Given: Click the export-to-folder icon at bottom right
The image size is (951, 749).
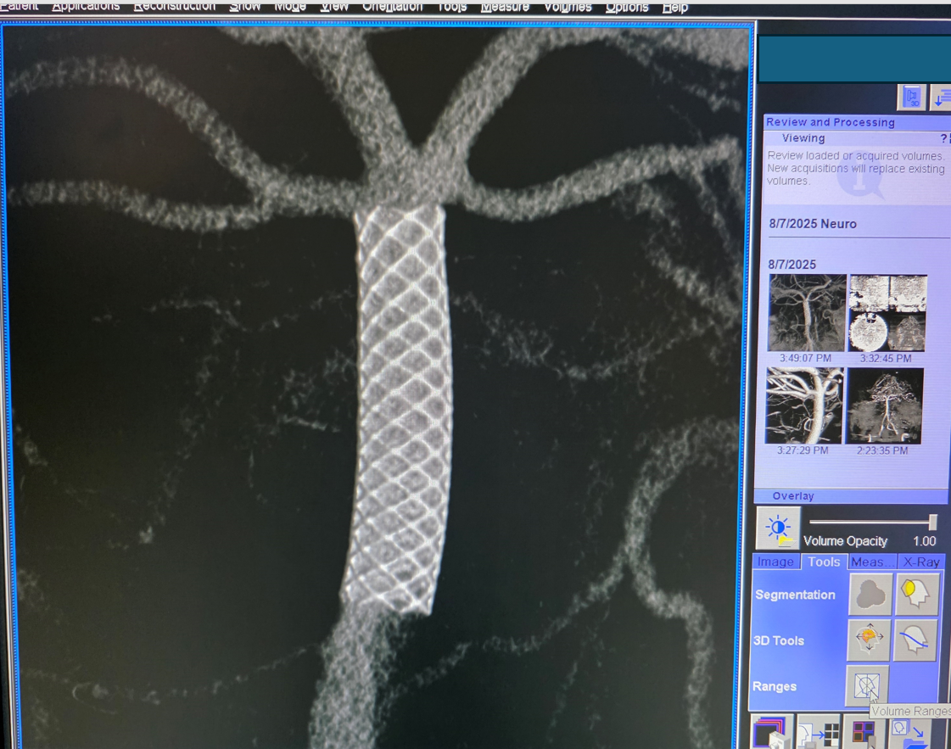Looking at the screenshot, I should click(x=909, y=733).
